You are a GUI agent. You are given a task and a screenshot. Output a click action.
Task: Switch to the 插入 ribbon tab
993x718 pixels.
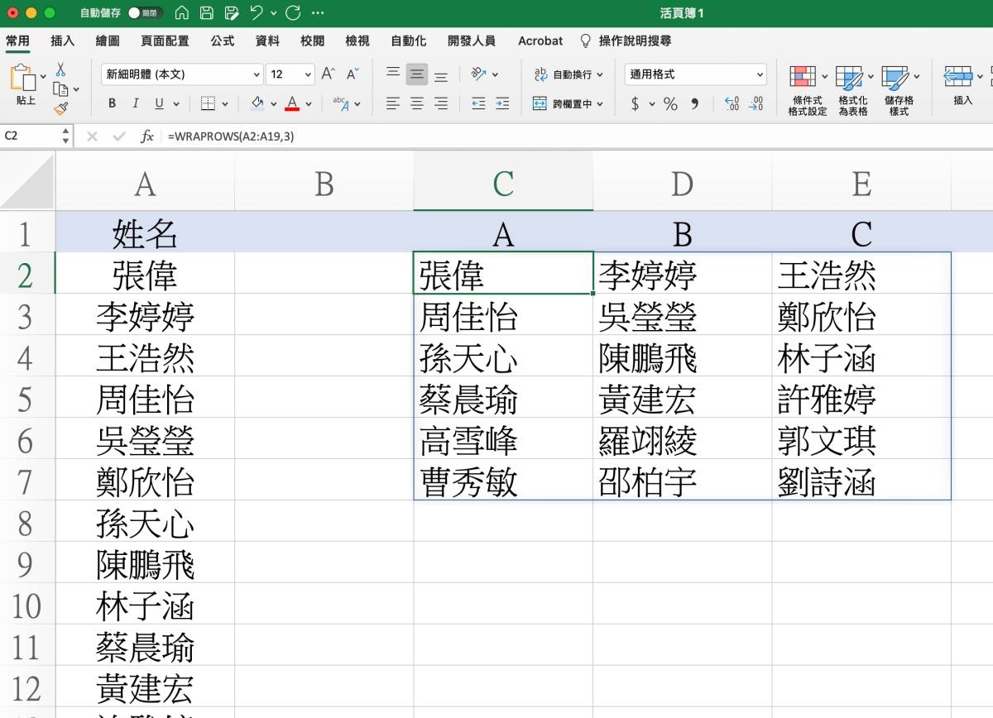(62, 41)
